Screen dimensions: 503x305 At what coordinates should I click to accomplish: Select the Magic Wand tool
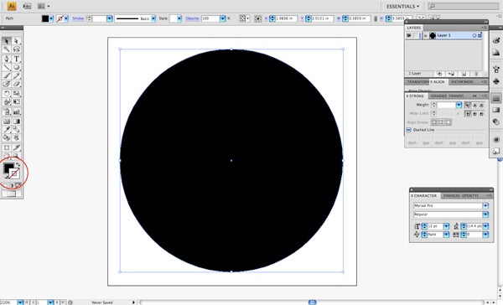(7, 49)
